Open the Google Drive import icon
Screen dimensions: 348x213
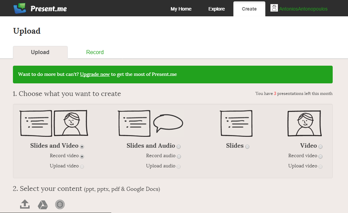pos(42,204)
